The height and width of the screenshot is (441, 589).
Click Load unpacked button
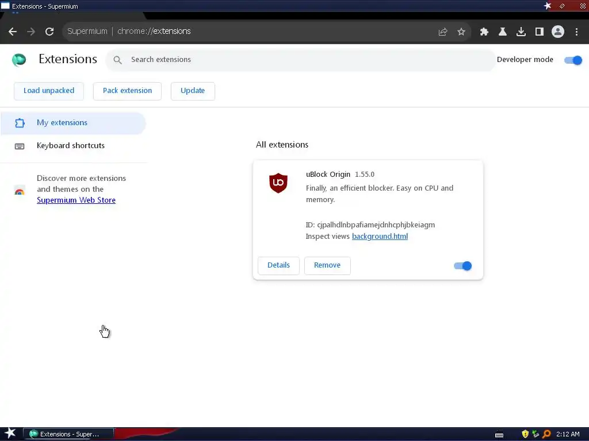49,91
